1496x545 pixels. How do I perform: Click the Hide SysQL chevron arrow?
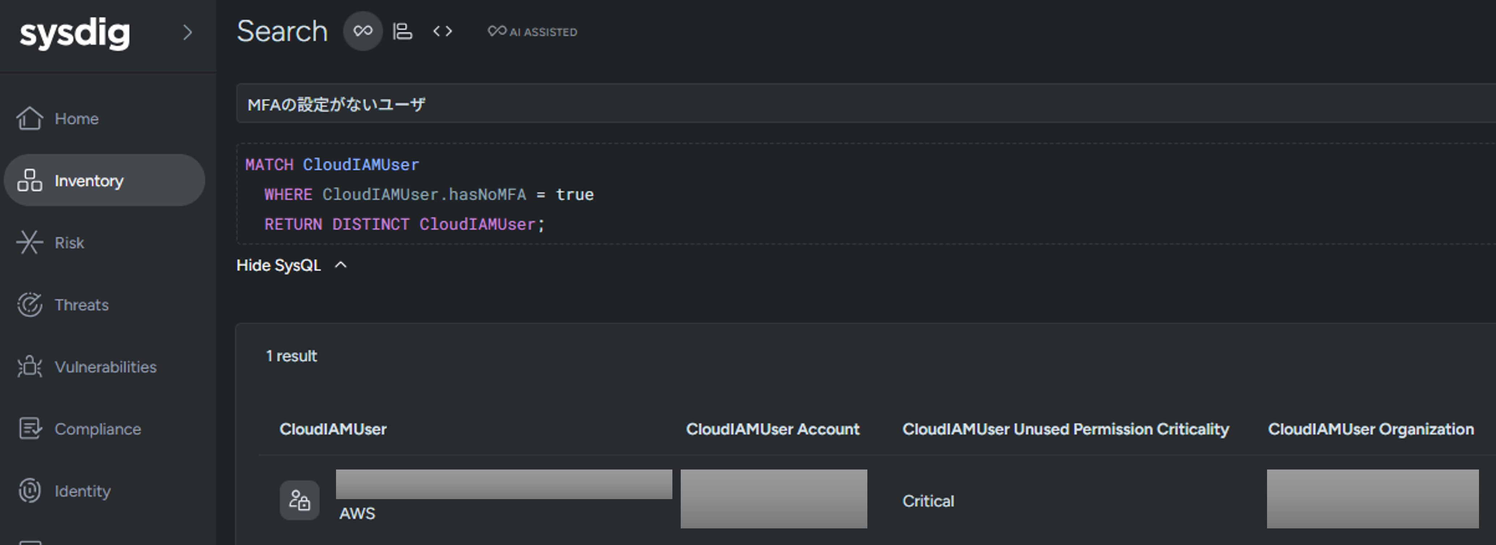[341, 265]
